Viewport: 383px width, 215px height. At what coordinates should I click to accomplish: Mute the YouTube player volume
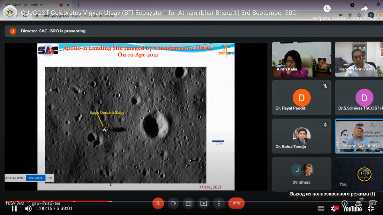click(28, 209)
